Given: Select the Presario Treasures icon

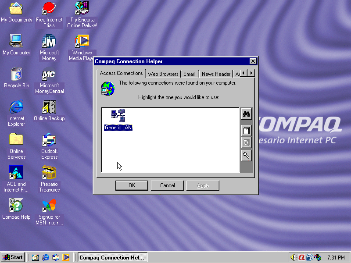Looking at the screenshot, I should 49,179.
